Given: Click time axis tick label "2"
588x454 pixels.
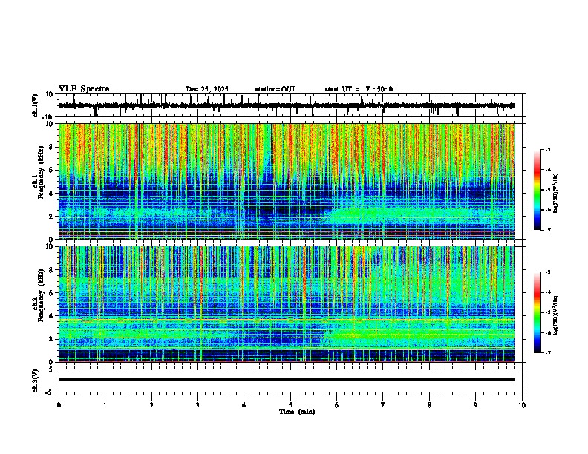Looking at the screenshot, I should click(x=151, y=405).
